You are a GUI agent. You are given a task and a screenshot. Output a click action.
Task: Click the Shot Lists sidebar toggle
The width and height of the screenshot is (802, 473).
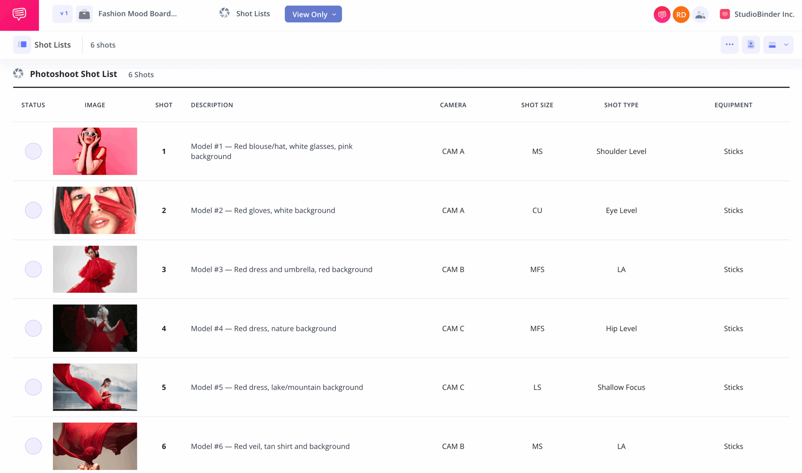[22, 45]
